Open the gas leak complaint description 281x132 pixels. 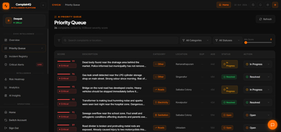click(114, 77)
